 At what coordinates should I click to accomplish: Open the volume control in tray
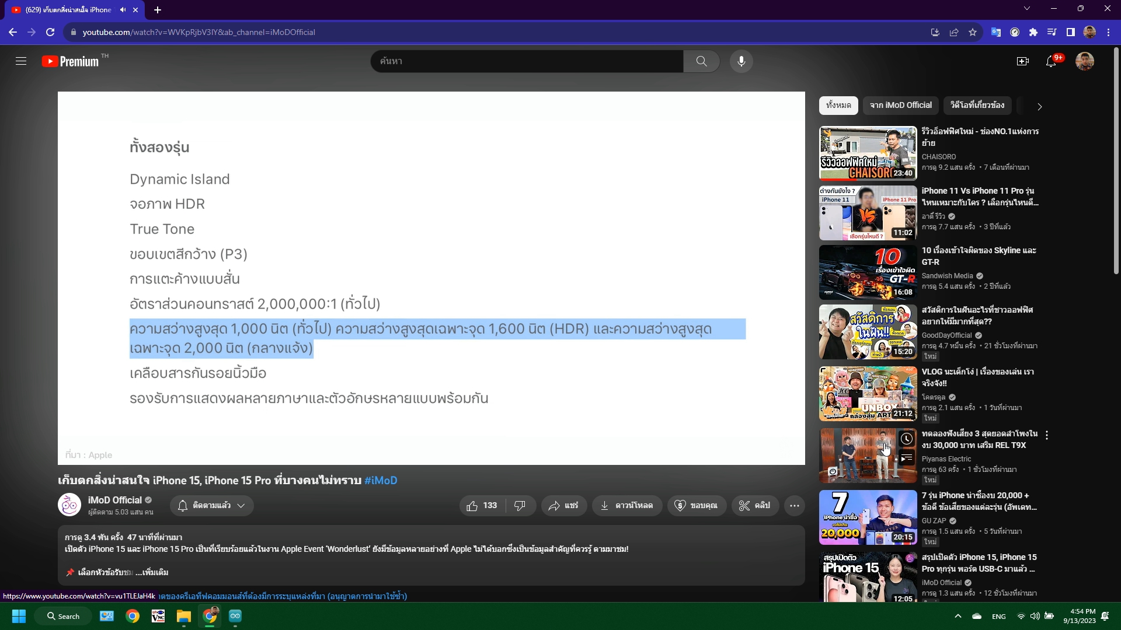point(1035,616)
